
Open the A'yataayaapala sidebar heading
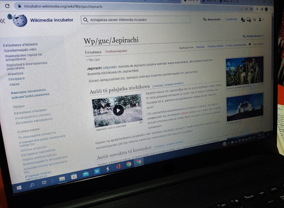coord(28,130)
